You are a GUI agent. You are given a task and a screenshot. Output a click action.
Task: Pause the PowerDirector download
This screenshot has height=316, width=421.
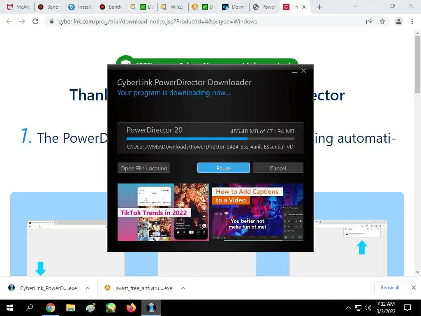223,168
